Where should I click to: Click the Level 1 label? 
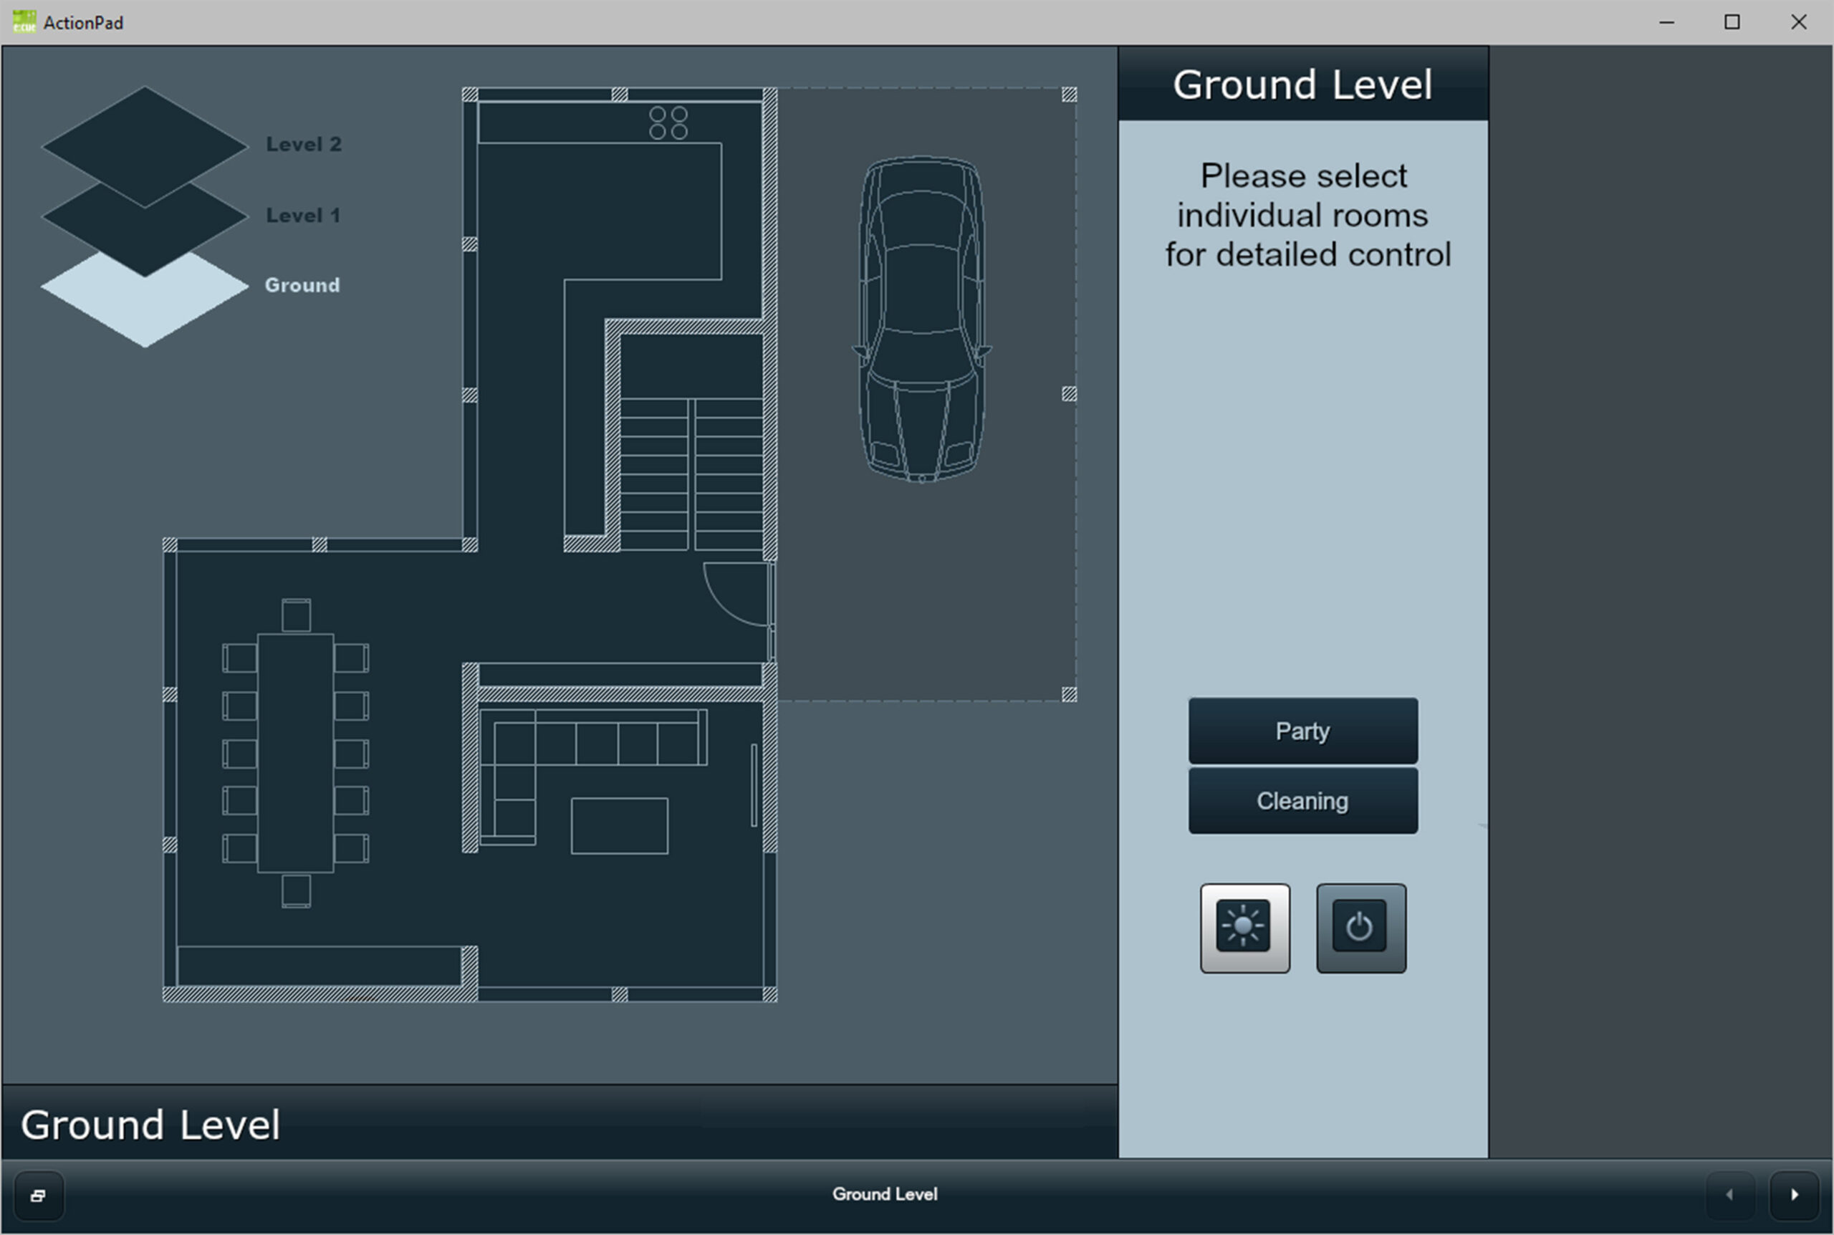click(x=302, y=215)
